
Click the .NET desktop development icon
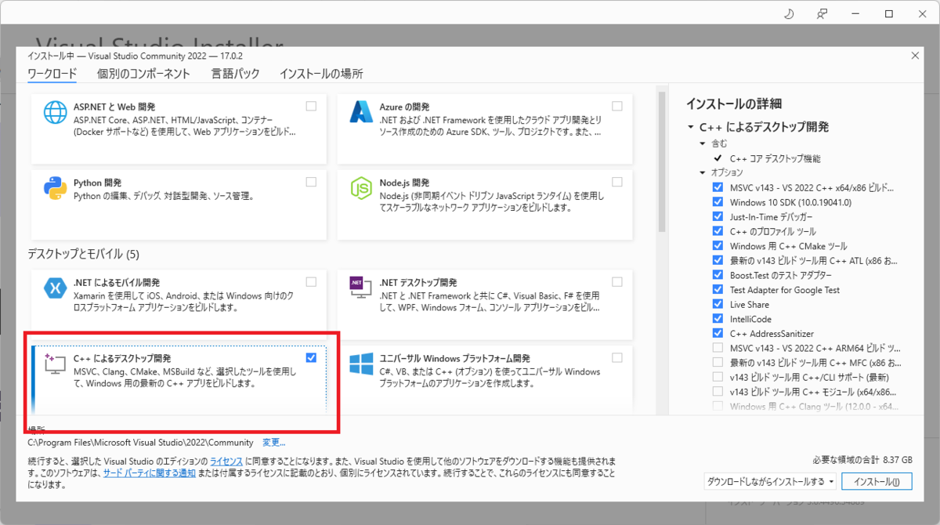(360, 289)
